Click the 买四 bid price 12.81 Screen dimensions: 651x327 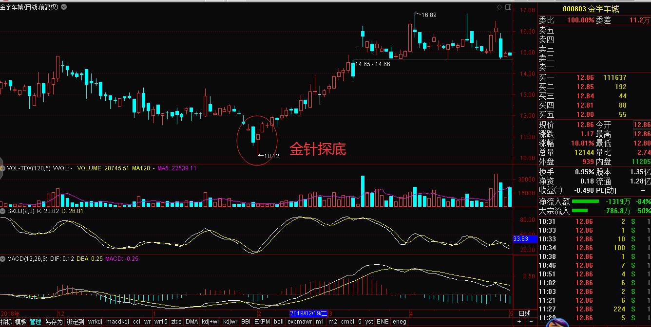(x=585, y=105)
